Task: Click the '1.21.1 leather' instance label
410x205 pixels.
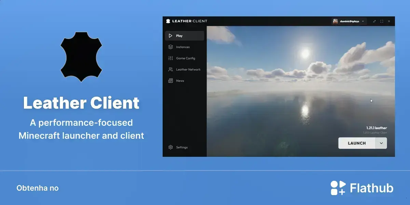Action: click(377, 128)
